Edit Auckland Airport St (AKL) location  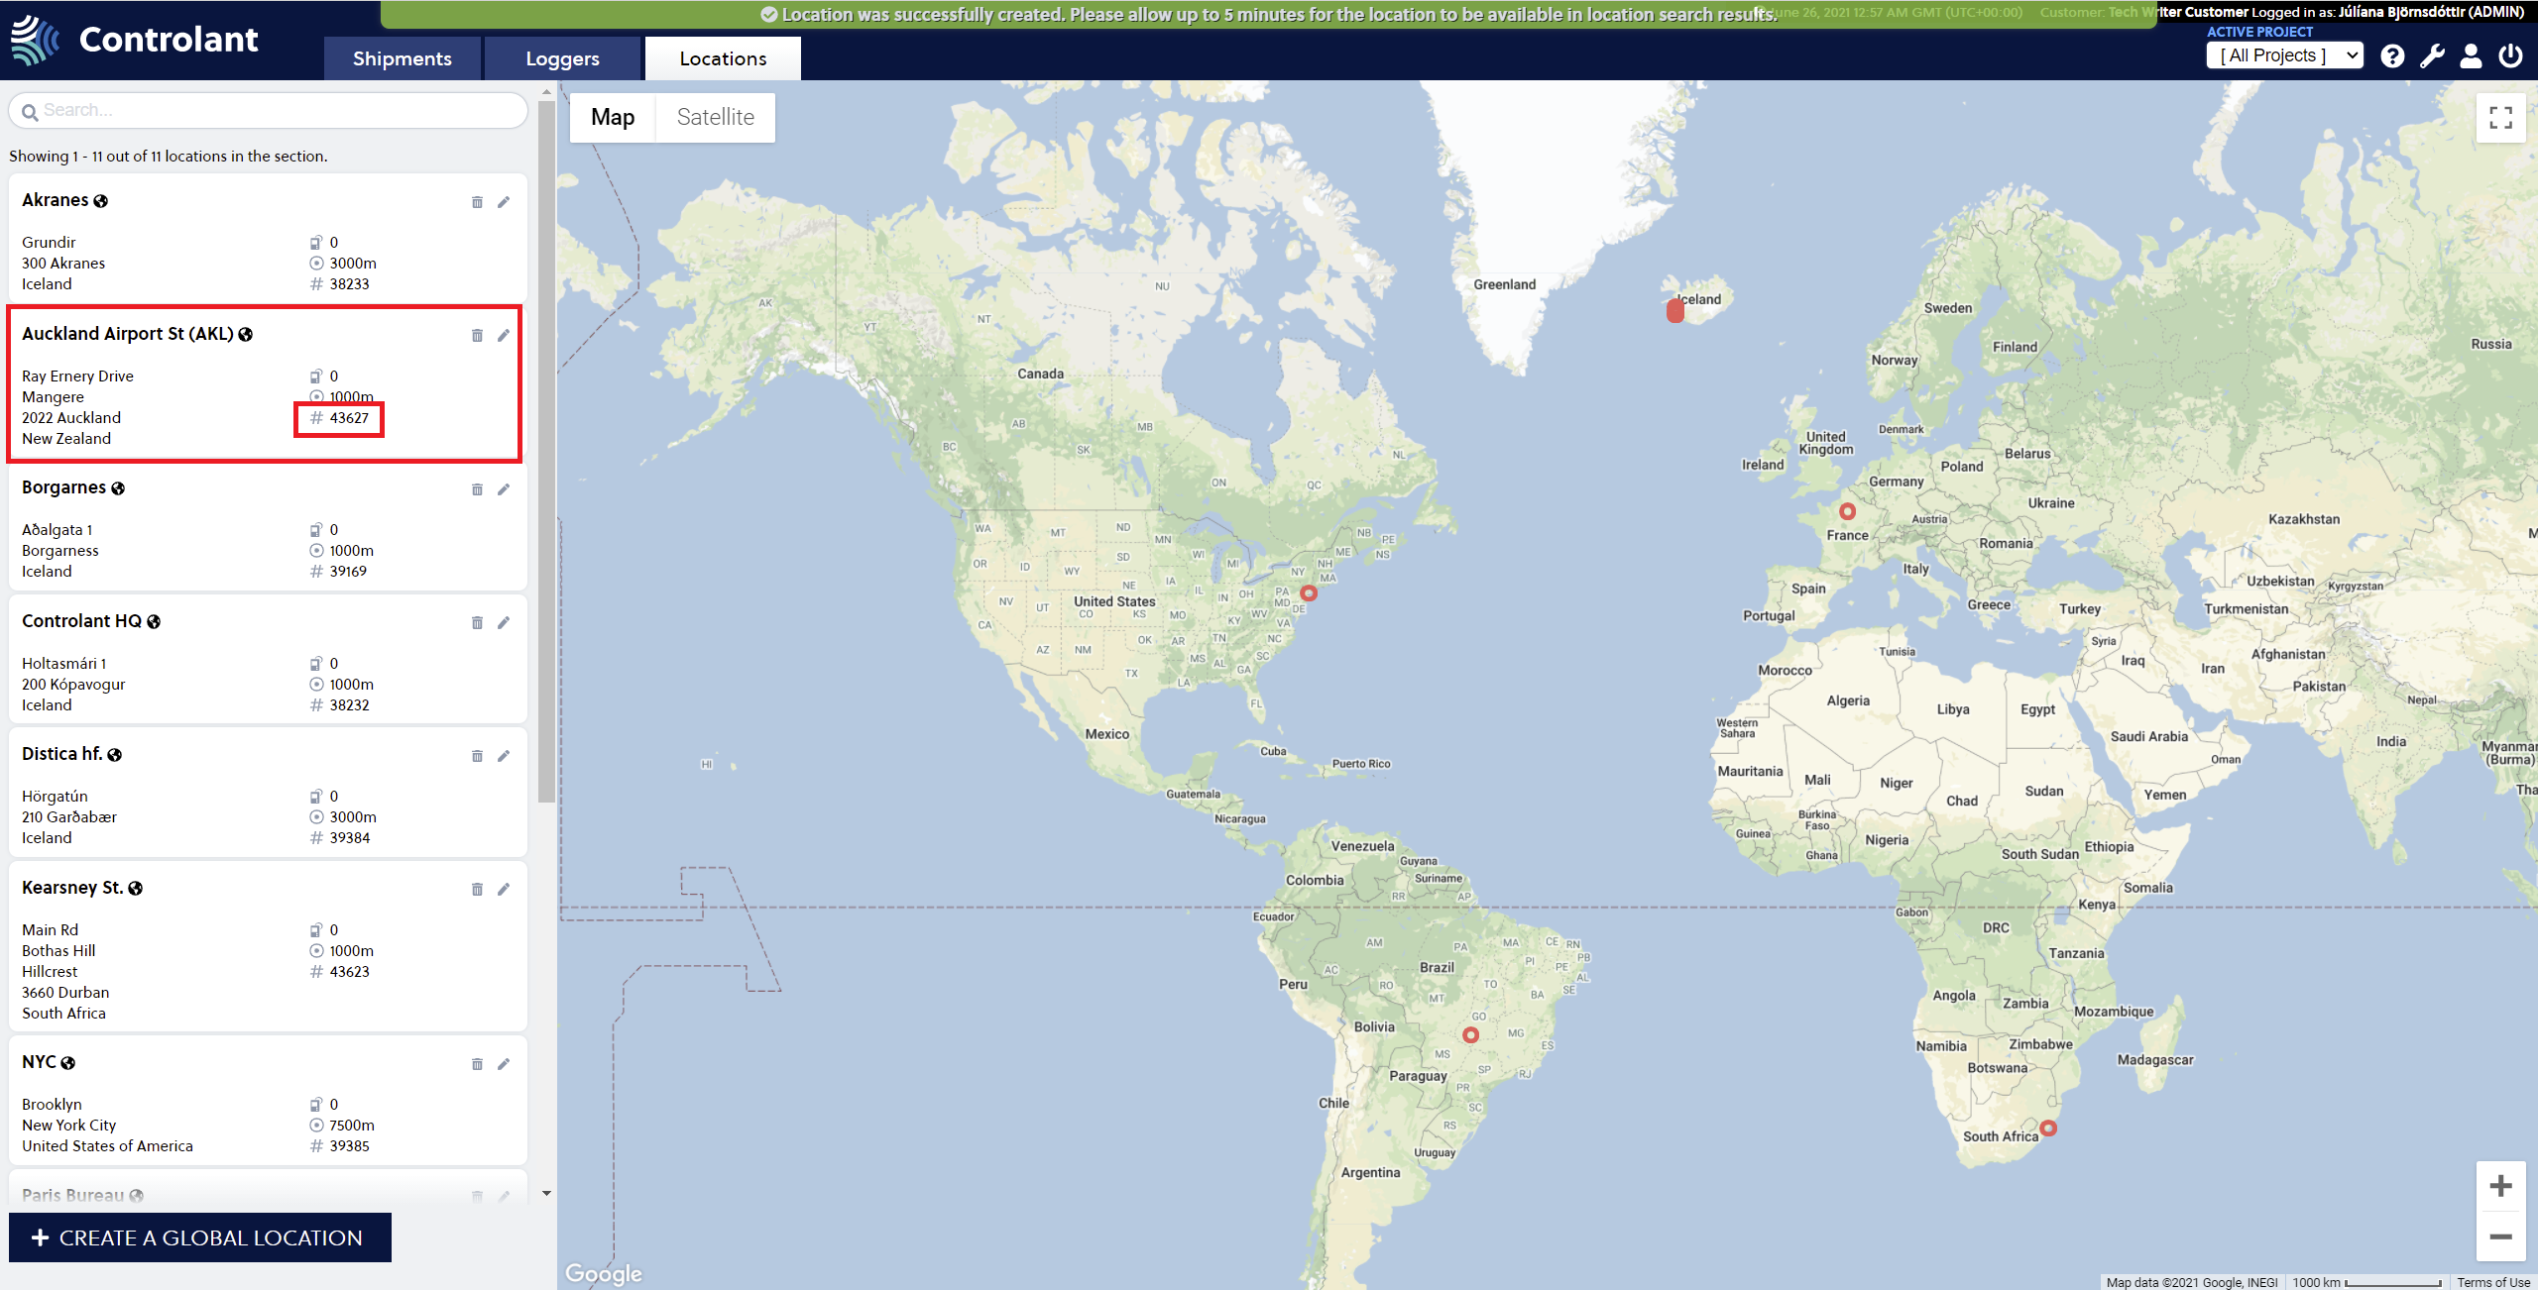[x=504, y=336]
